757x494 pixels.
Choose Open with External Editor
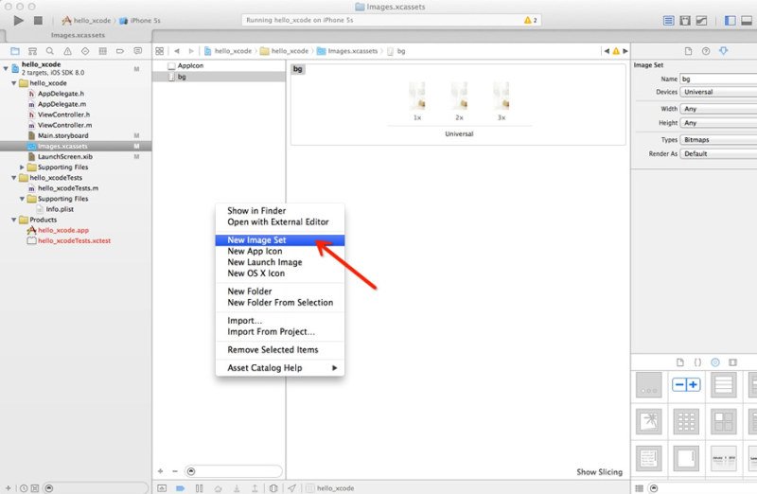279,221
